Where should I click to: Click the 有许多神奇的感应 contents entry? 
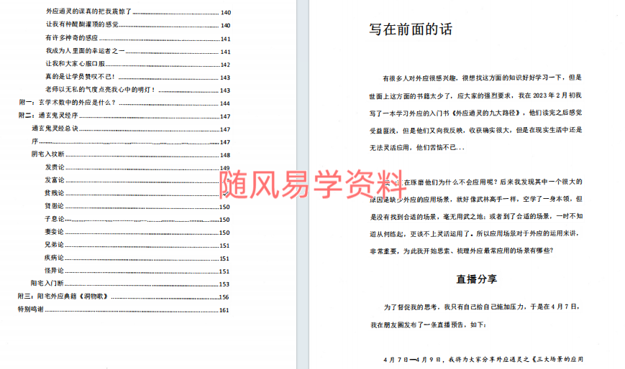(x=71, y=39)
